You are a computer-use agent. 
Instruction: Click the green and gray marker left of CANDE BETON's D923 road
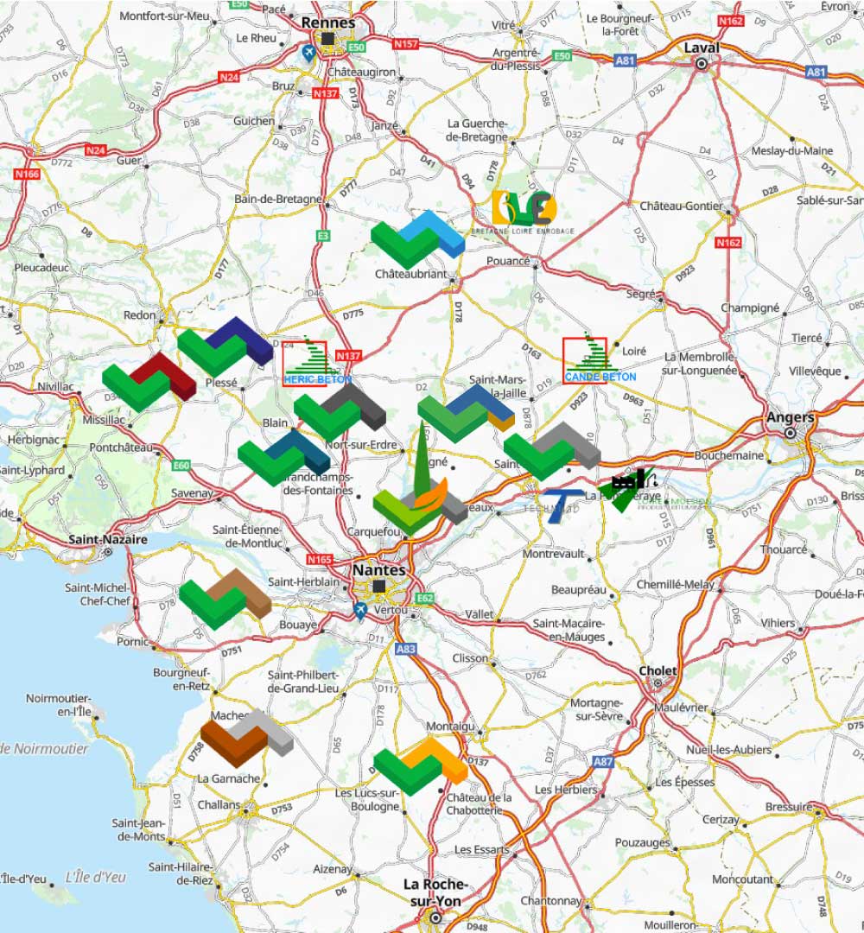pyautogui.click(x=551, y=451)
